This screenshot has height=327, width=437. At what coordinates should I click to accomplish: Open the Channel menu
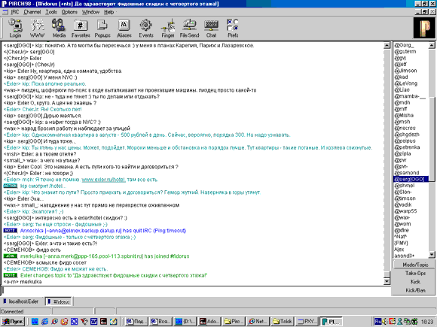pos(32,12)
